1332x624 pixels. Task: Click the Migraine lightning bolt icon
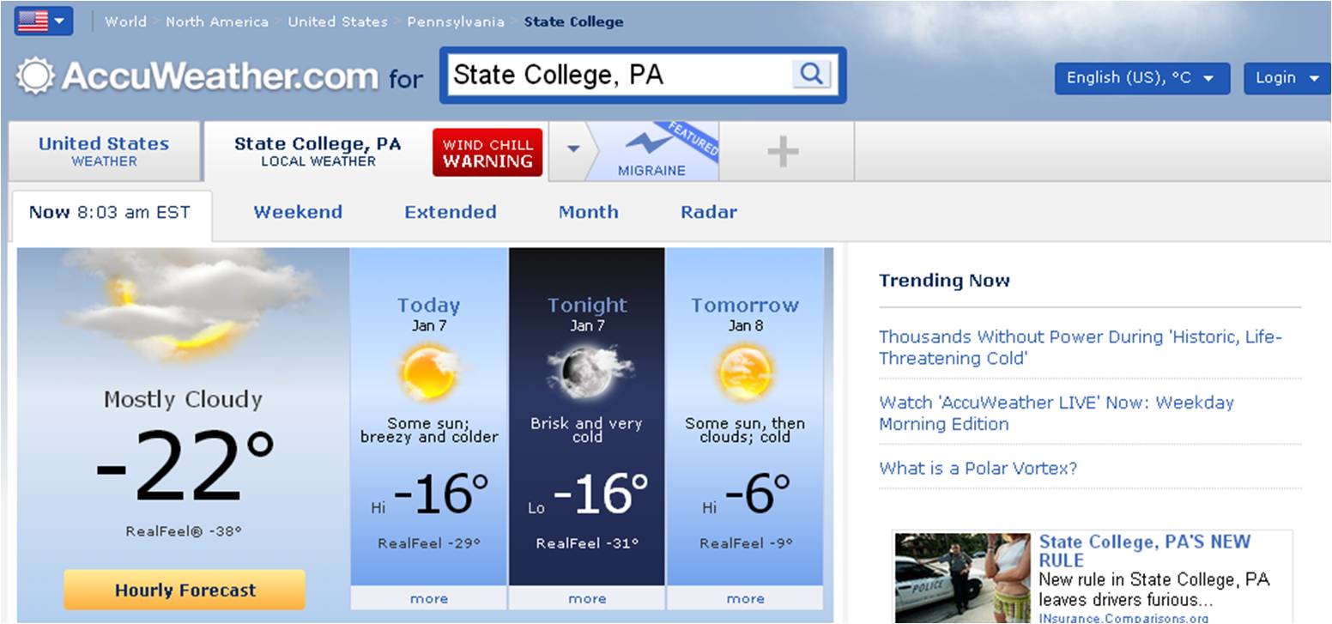click(x=650, y=141)
